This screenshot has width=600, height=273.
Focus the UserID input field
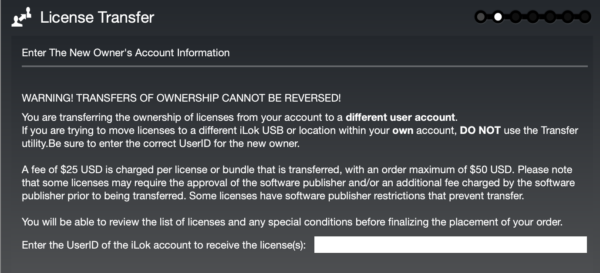450,245
